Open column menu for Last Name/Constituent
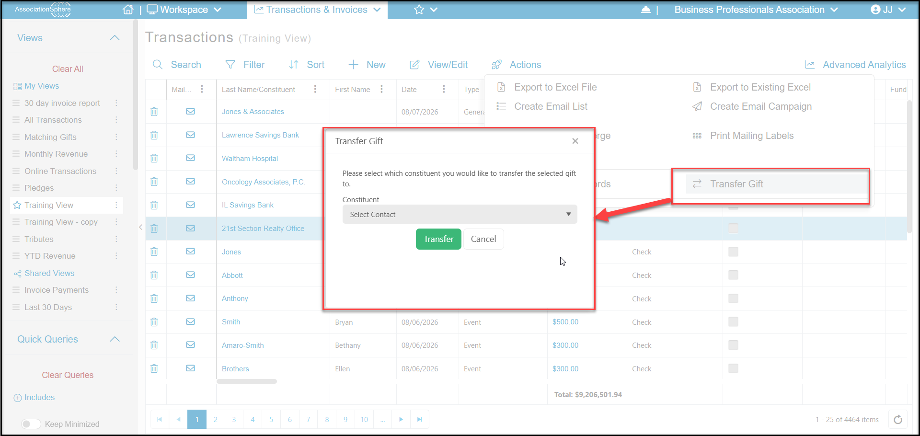The height and width of the screenshot is (436, 920). pyautogui.click(x=315, y=89)
